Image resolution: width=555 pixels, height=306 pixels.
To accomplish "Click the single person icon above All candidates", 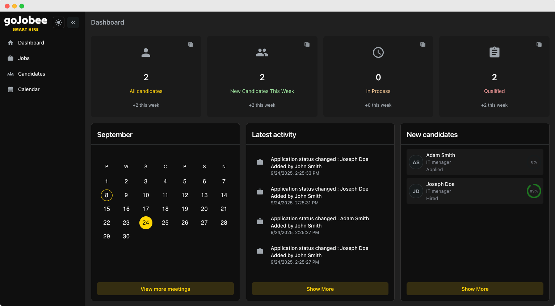I will (146, 52).
